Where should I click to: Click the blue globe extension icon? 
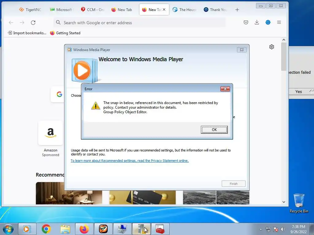268,22
